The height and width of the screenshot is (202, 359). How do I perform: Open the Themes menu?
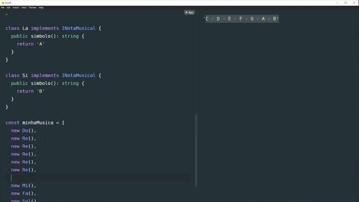(x=33, y=7)
